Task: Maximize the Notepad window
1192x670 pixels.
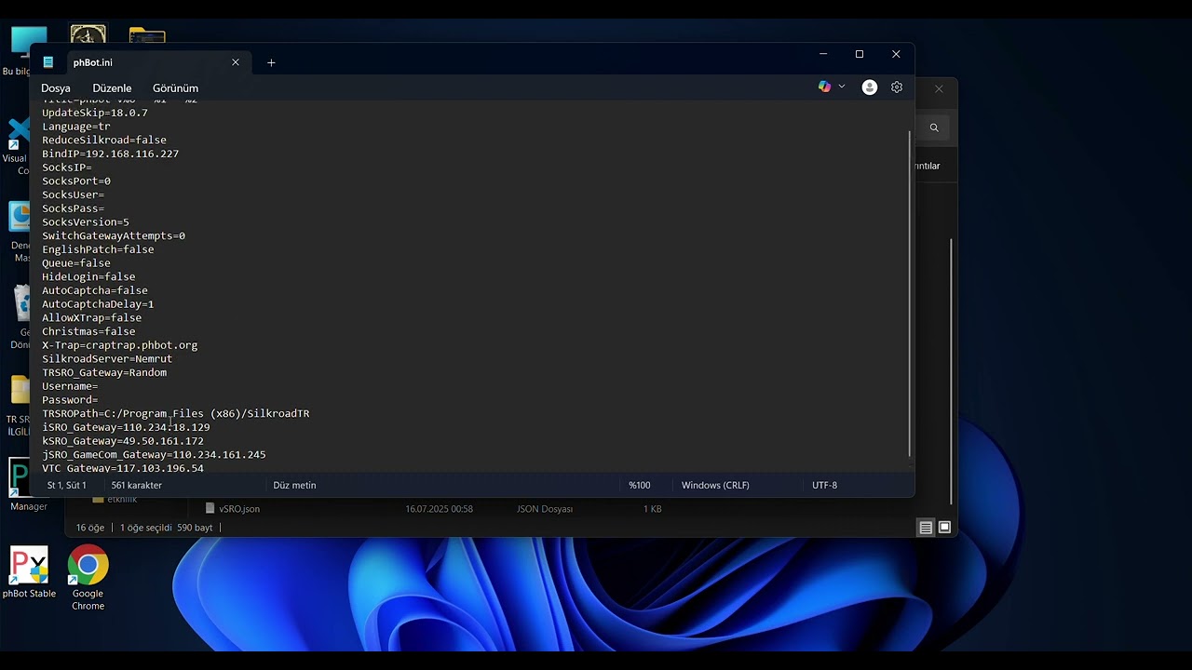Action: click(860, 54)
